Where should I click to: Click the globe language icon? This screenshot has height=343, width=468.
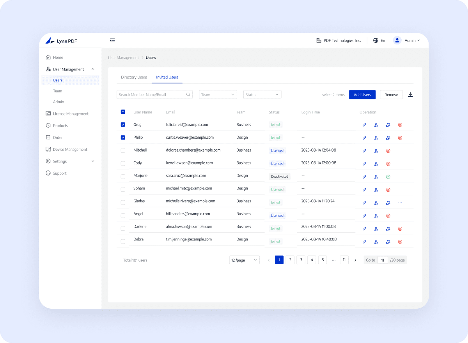376,40
